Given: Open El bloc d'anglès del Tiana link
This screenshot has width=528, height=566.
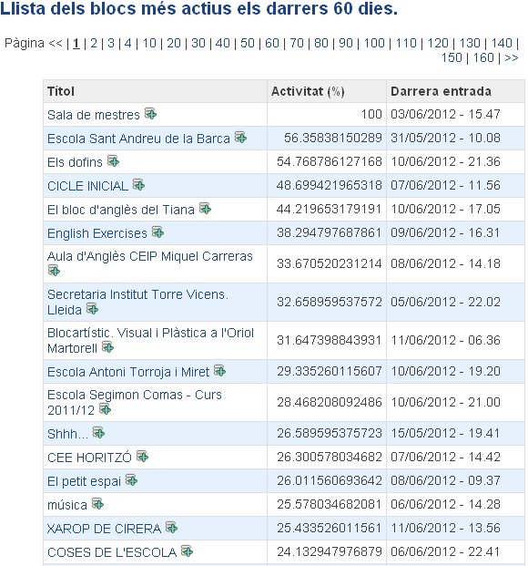Looking at the screenshot, I should pos(121,210).
